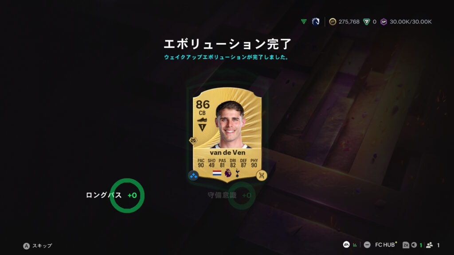The image size is (454, 255).
Task: Click the Tottenham club crest on card
Action: [238, 173]
